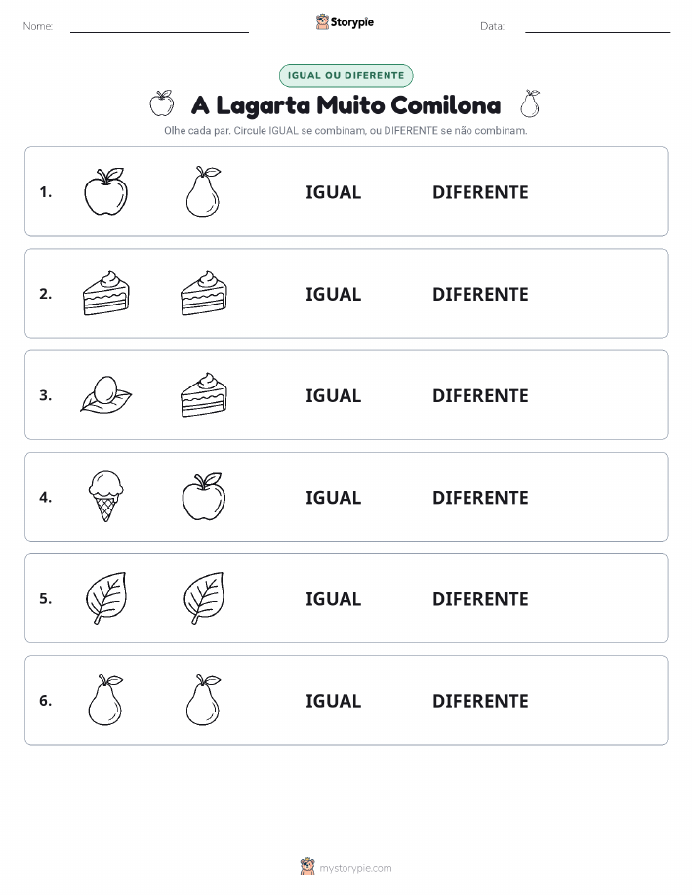
Task: Click the pear icon in row 1
Action: click(x=203, y=191)
